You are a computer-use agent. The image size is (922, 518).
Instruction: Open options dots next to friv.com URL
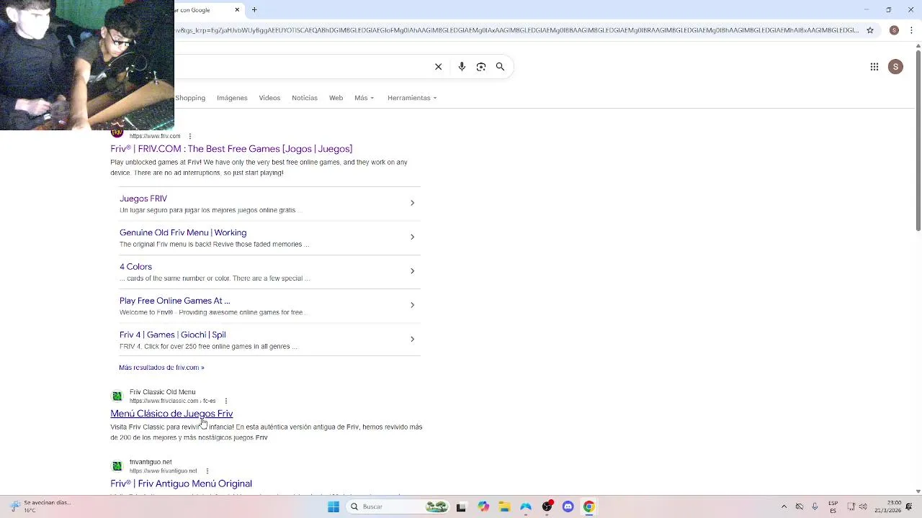click(190, 136)
